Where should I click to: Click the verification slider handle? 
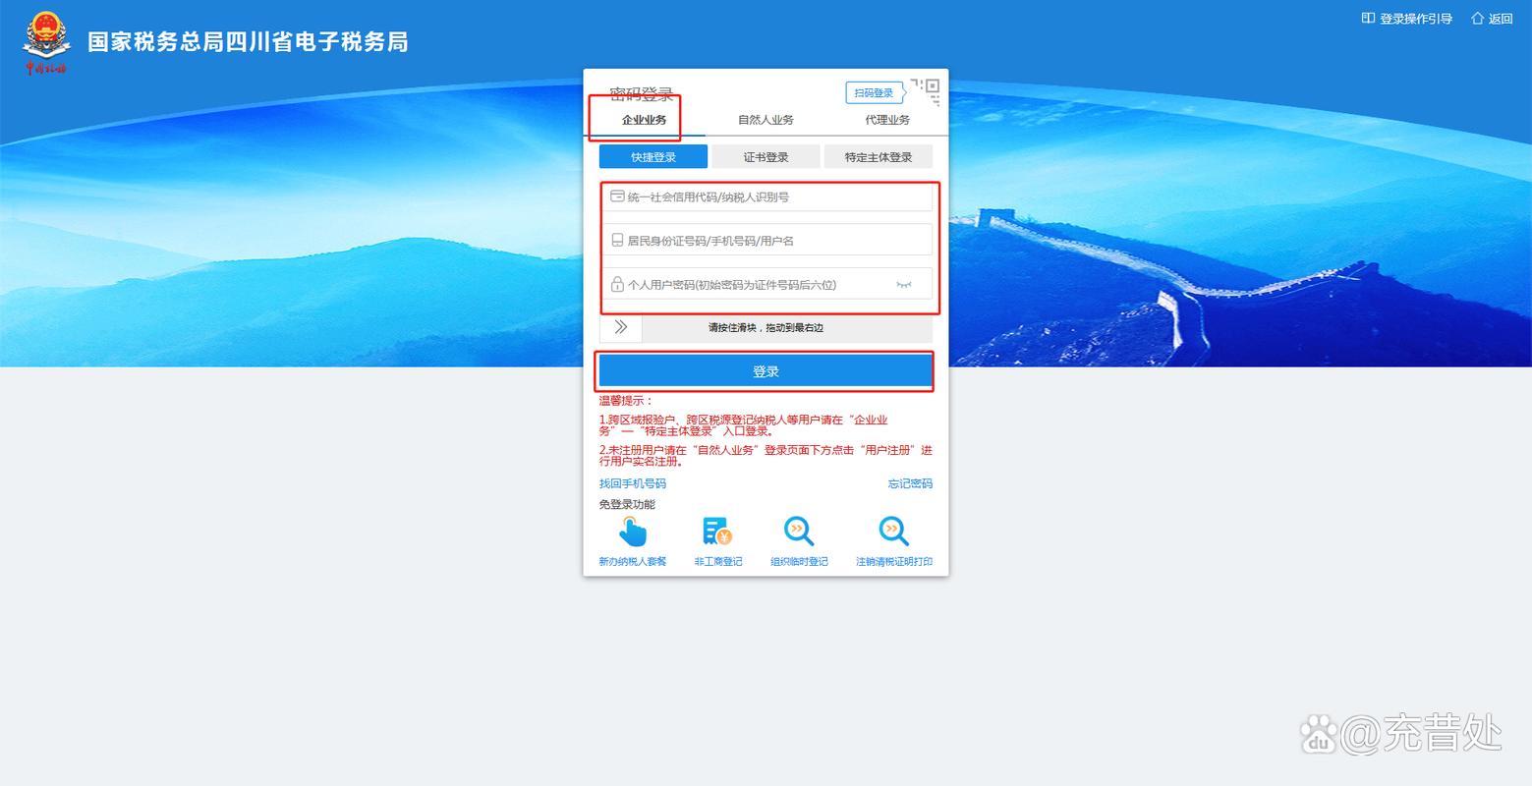tap(620, 327)
